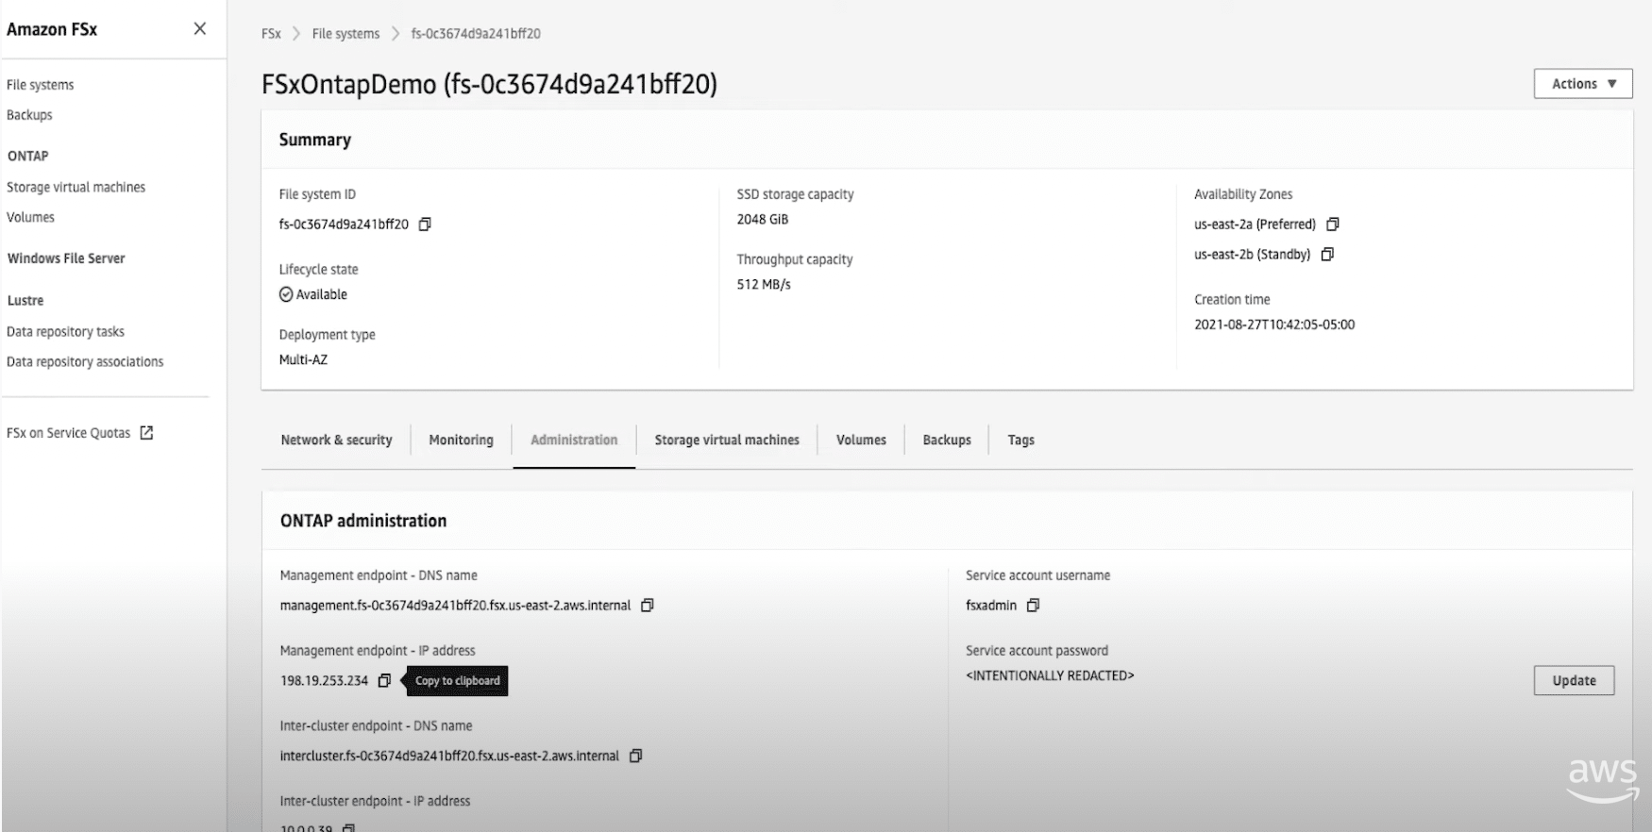Open the Volumes tab
This screenshot has height=832, width=1652.
(861, 441)
